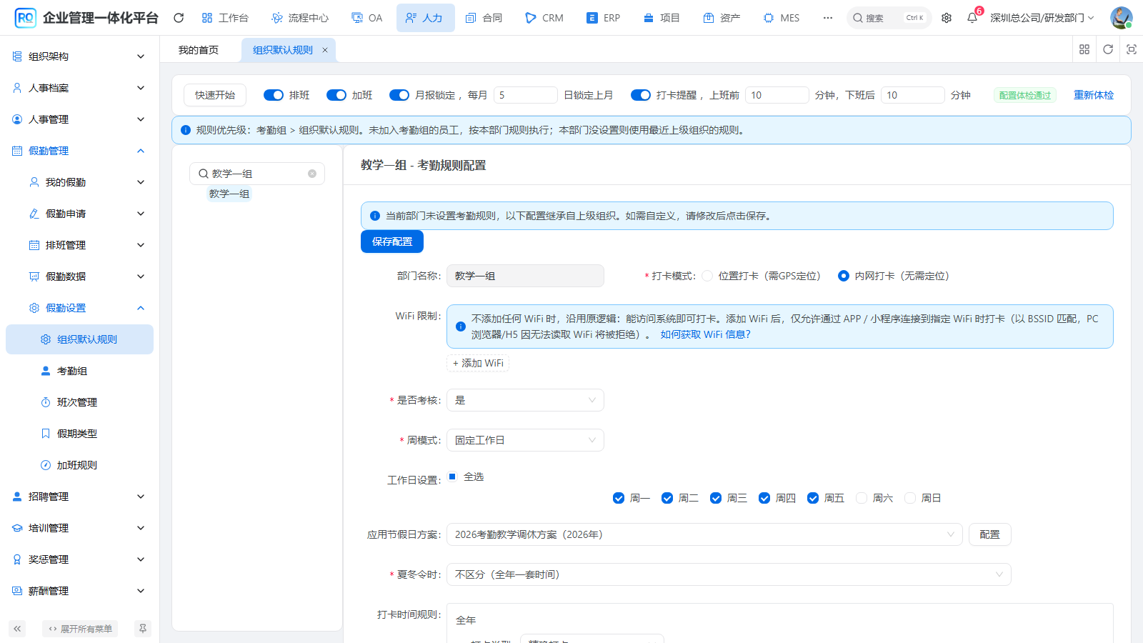Collapse the sidebar with the double-arrow icon
1143x643 pixels.
tap(17, 629)
